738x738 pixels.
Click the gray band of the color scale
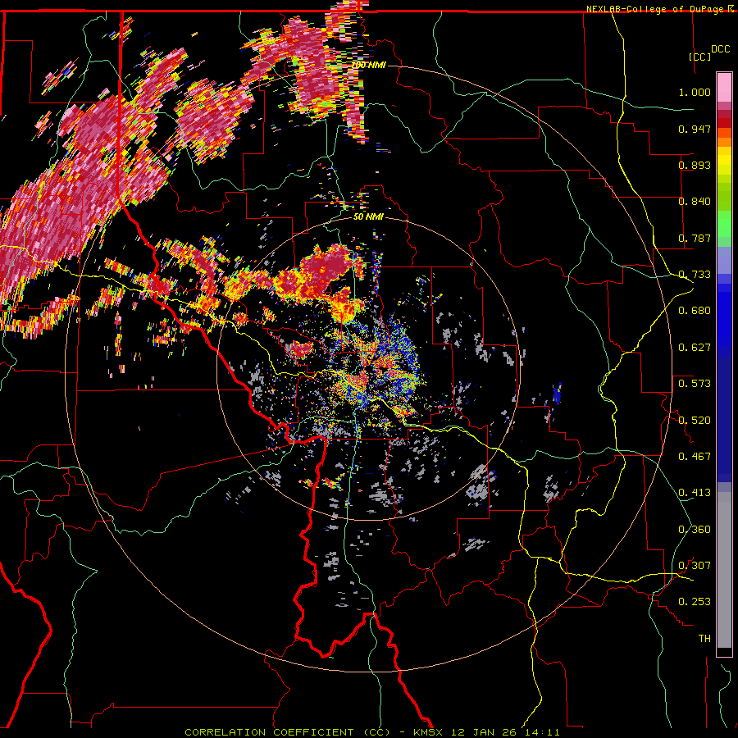[x=724, y=570]
